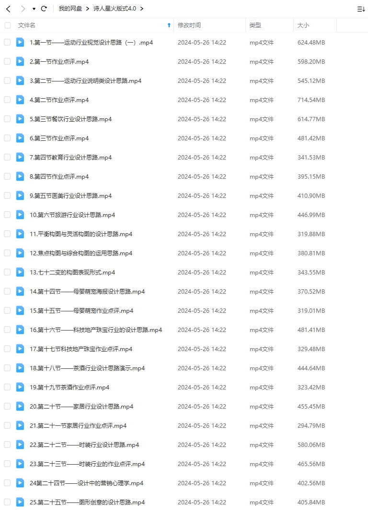
Task: Go back using the left arrow
Action: [x=9, y=9]
